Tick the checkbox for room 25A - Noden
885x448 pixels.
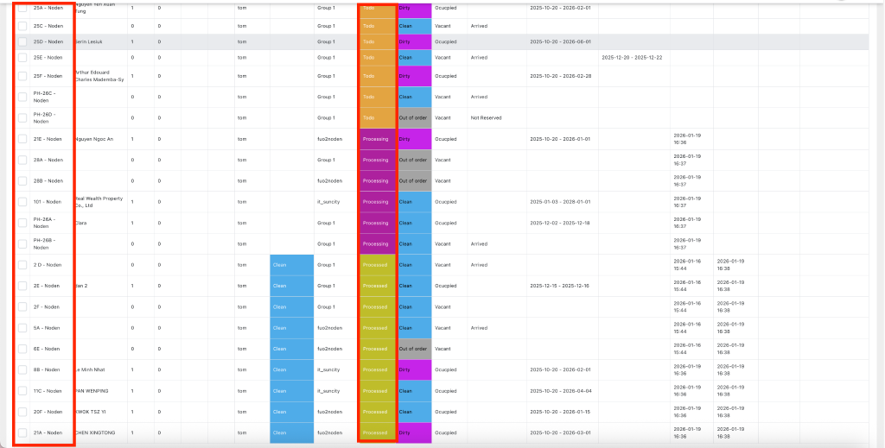[x=22, y=8]
